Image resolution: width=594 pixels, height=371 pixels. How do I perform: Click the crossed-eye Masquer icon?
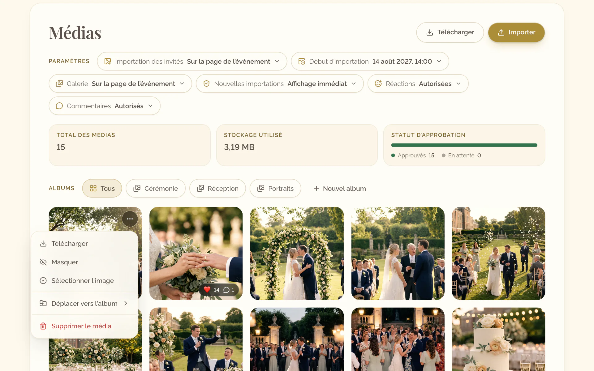pyautogui.click(x=43, y=262)
